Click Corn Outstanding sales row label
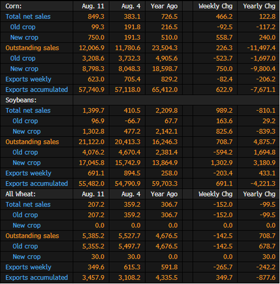280x284 pixels. click(32, 48)
